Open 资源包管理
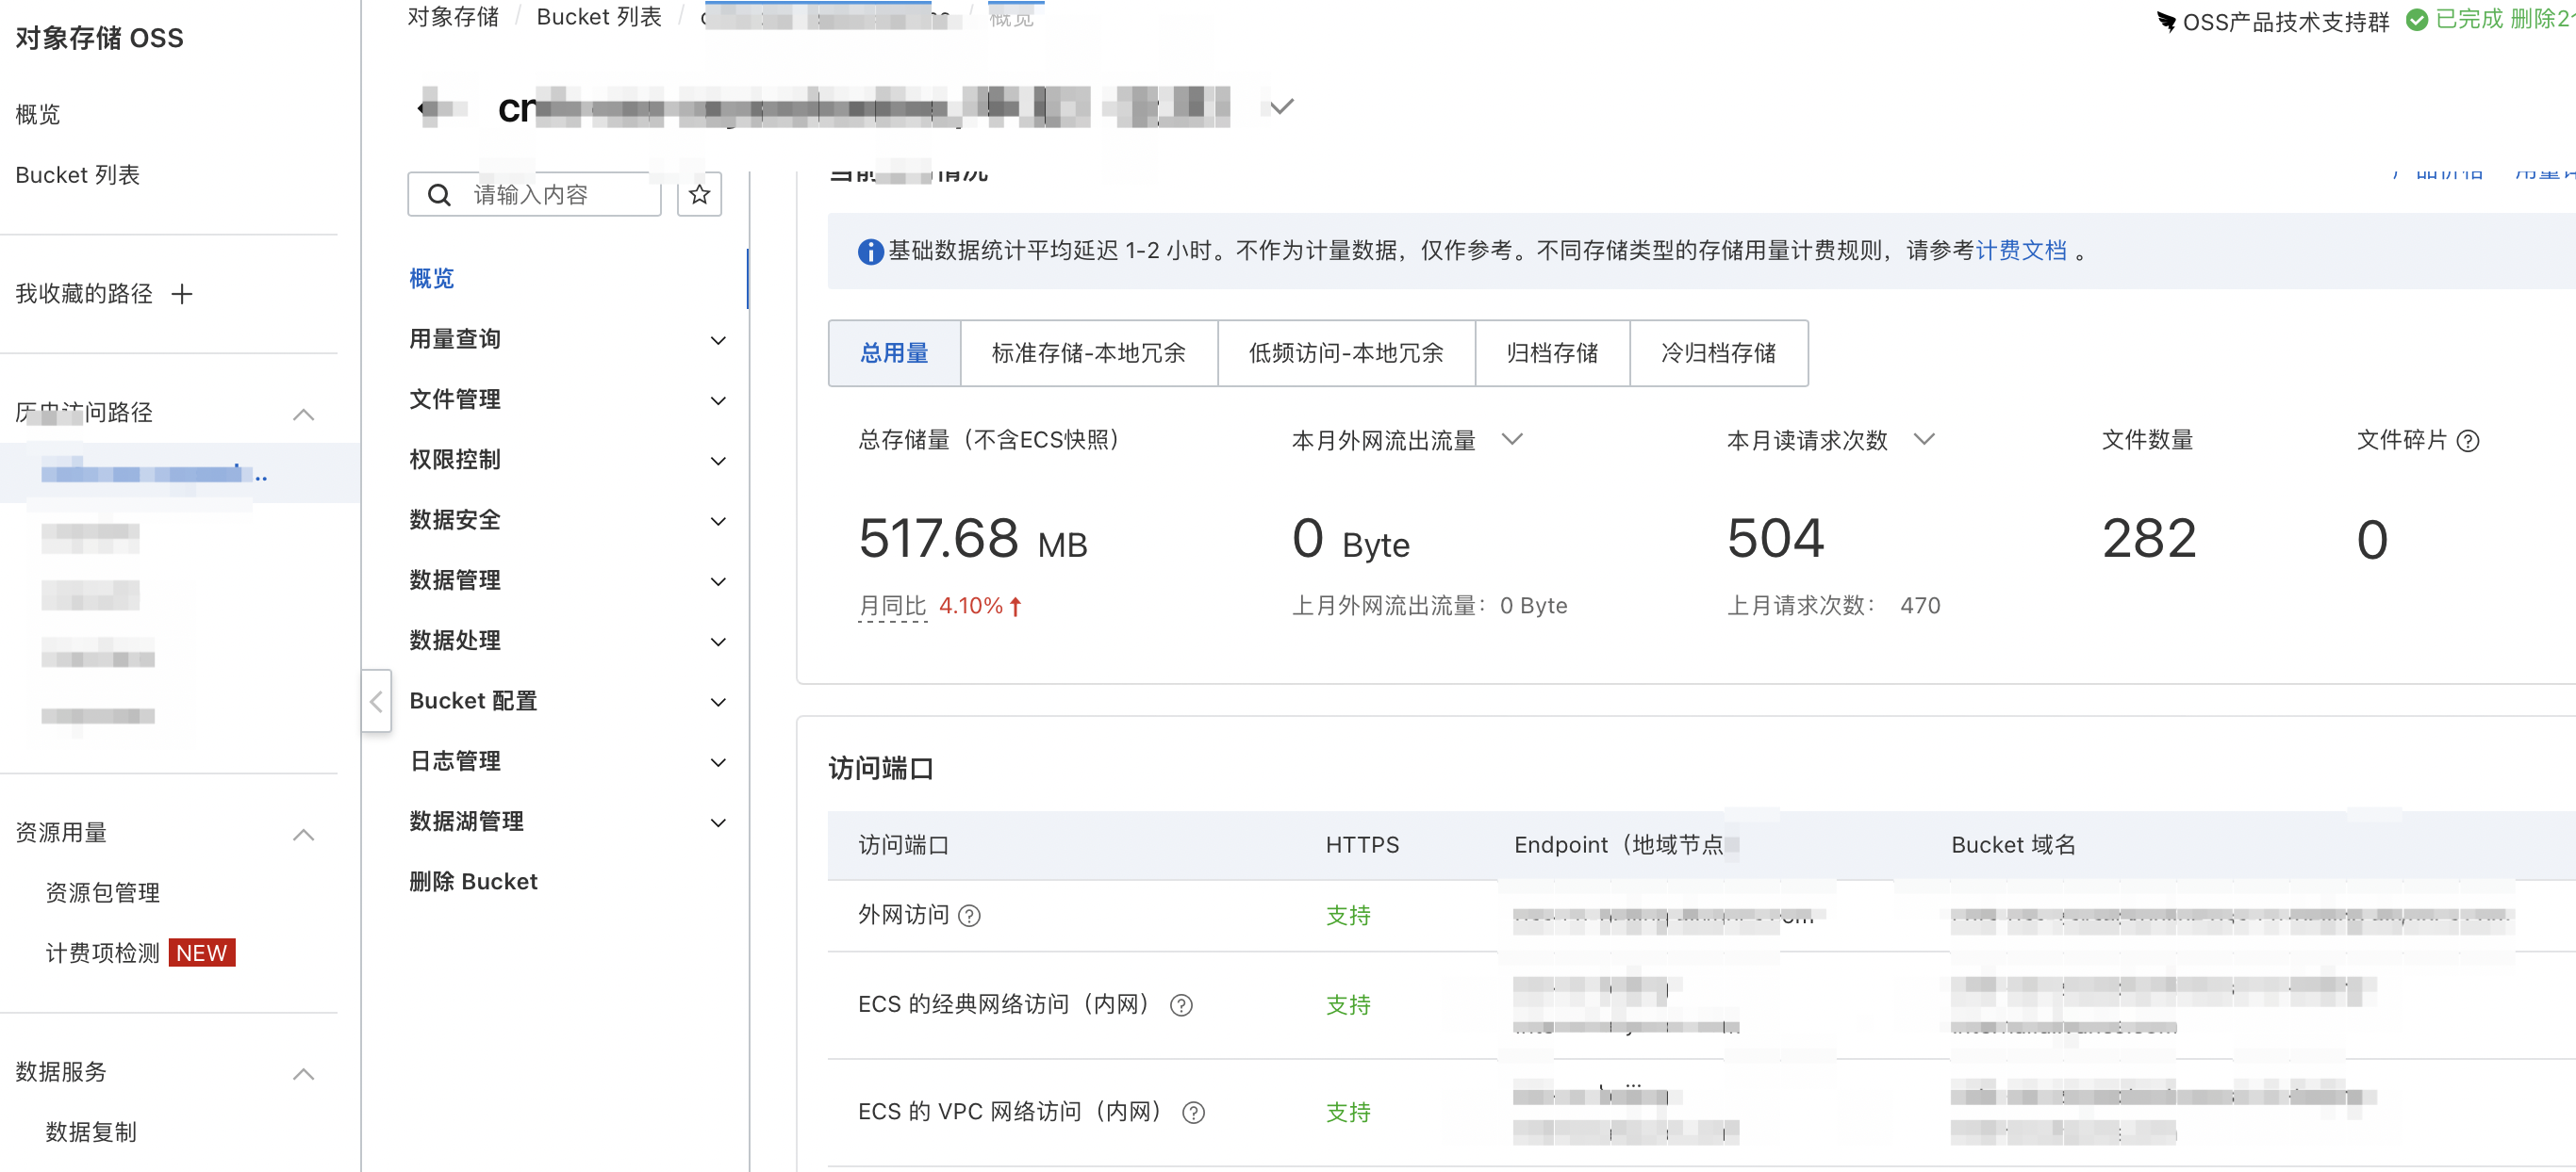2576x1172 pixels. pos(102,892)
